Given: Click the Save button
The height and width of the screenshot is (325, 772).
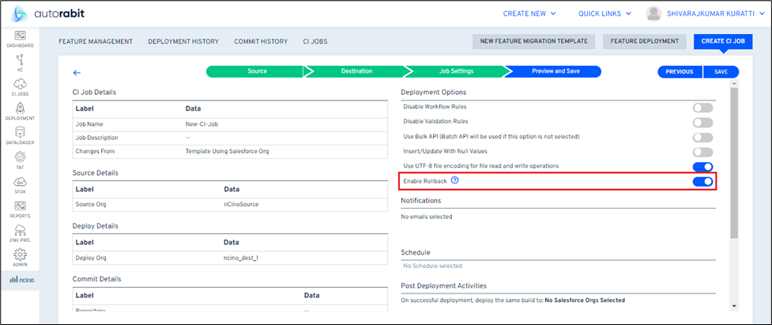Looking at the screenshot, I should [721, 71].
